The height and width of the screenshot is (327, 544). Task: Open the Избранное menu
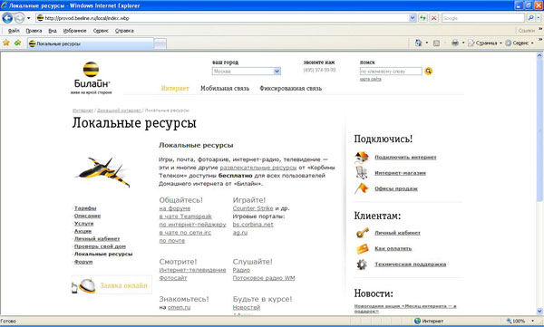tap(74, 31)
